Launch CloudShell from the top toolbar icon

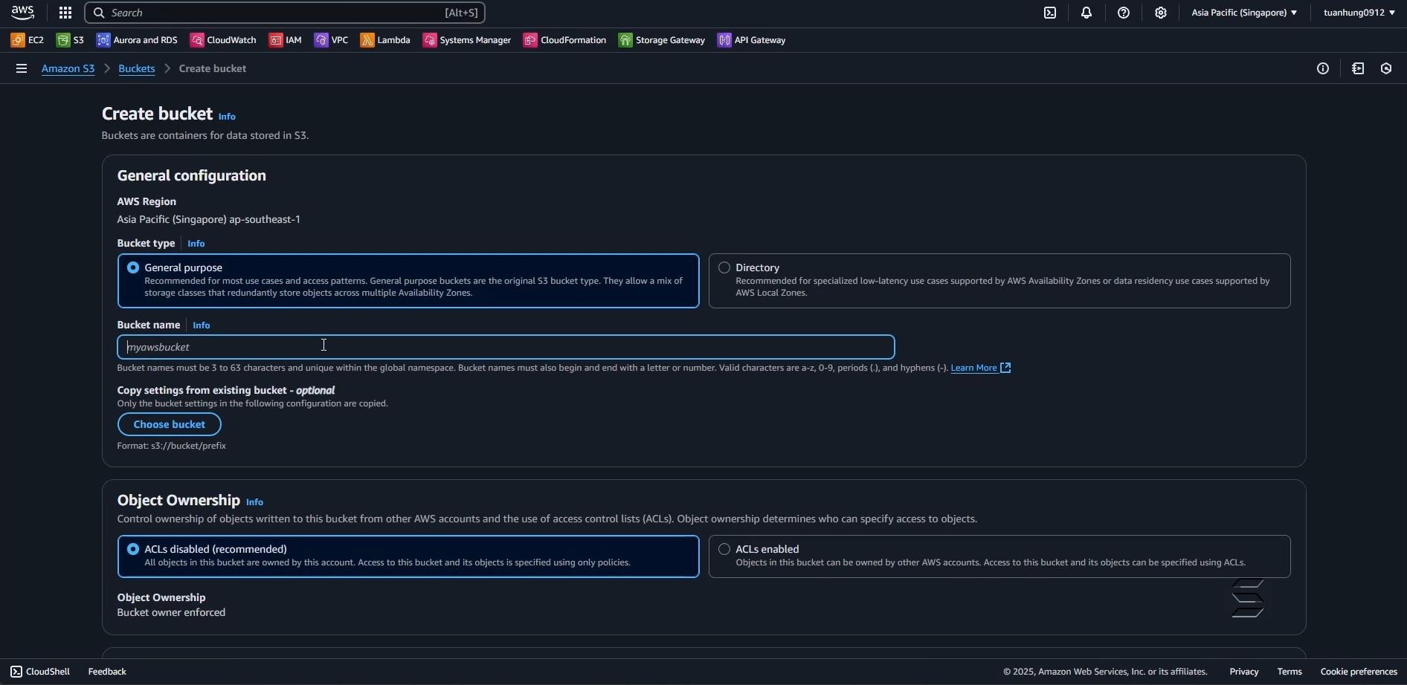coord(1050,13)
